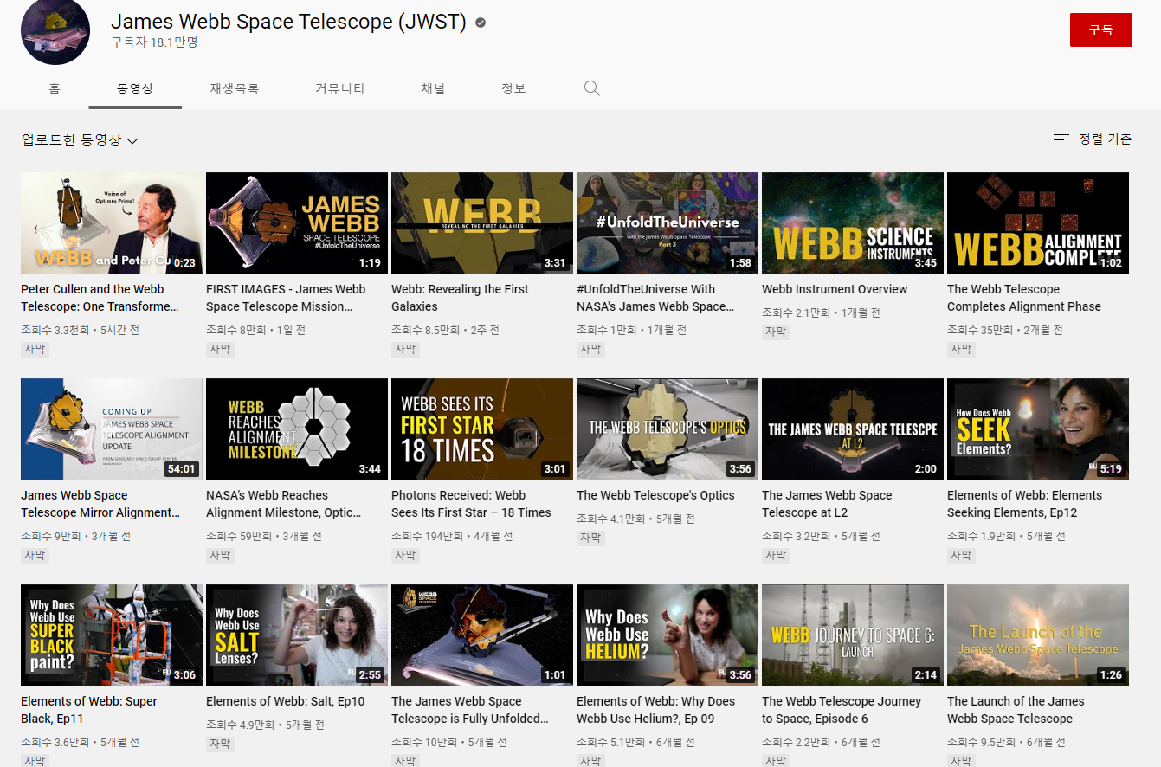Click title 'NASA's Webb Reaches Alignment Milestone'
The height and width of the screenshot is (767, 1161).
coord(284,504)
